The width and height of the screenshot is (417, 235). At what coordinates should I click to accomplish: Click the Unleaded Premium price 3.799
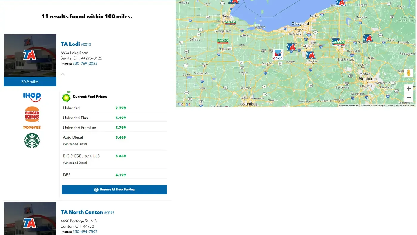click(121, 128)
